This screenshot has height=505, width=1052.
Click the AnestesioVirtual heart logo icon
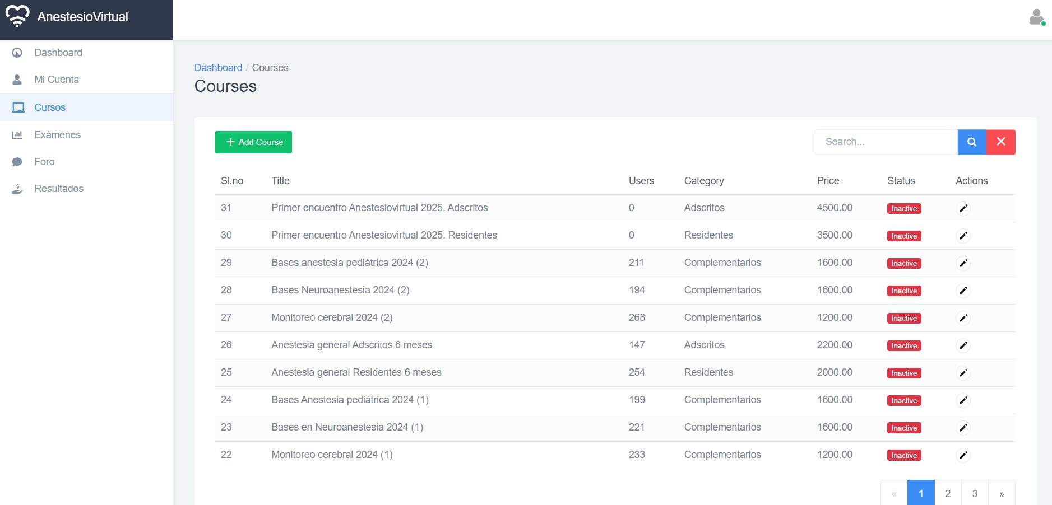tap(17, 16)
